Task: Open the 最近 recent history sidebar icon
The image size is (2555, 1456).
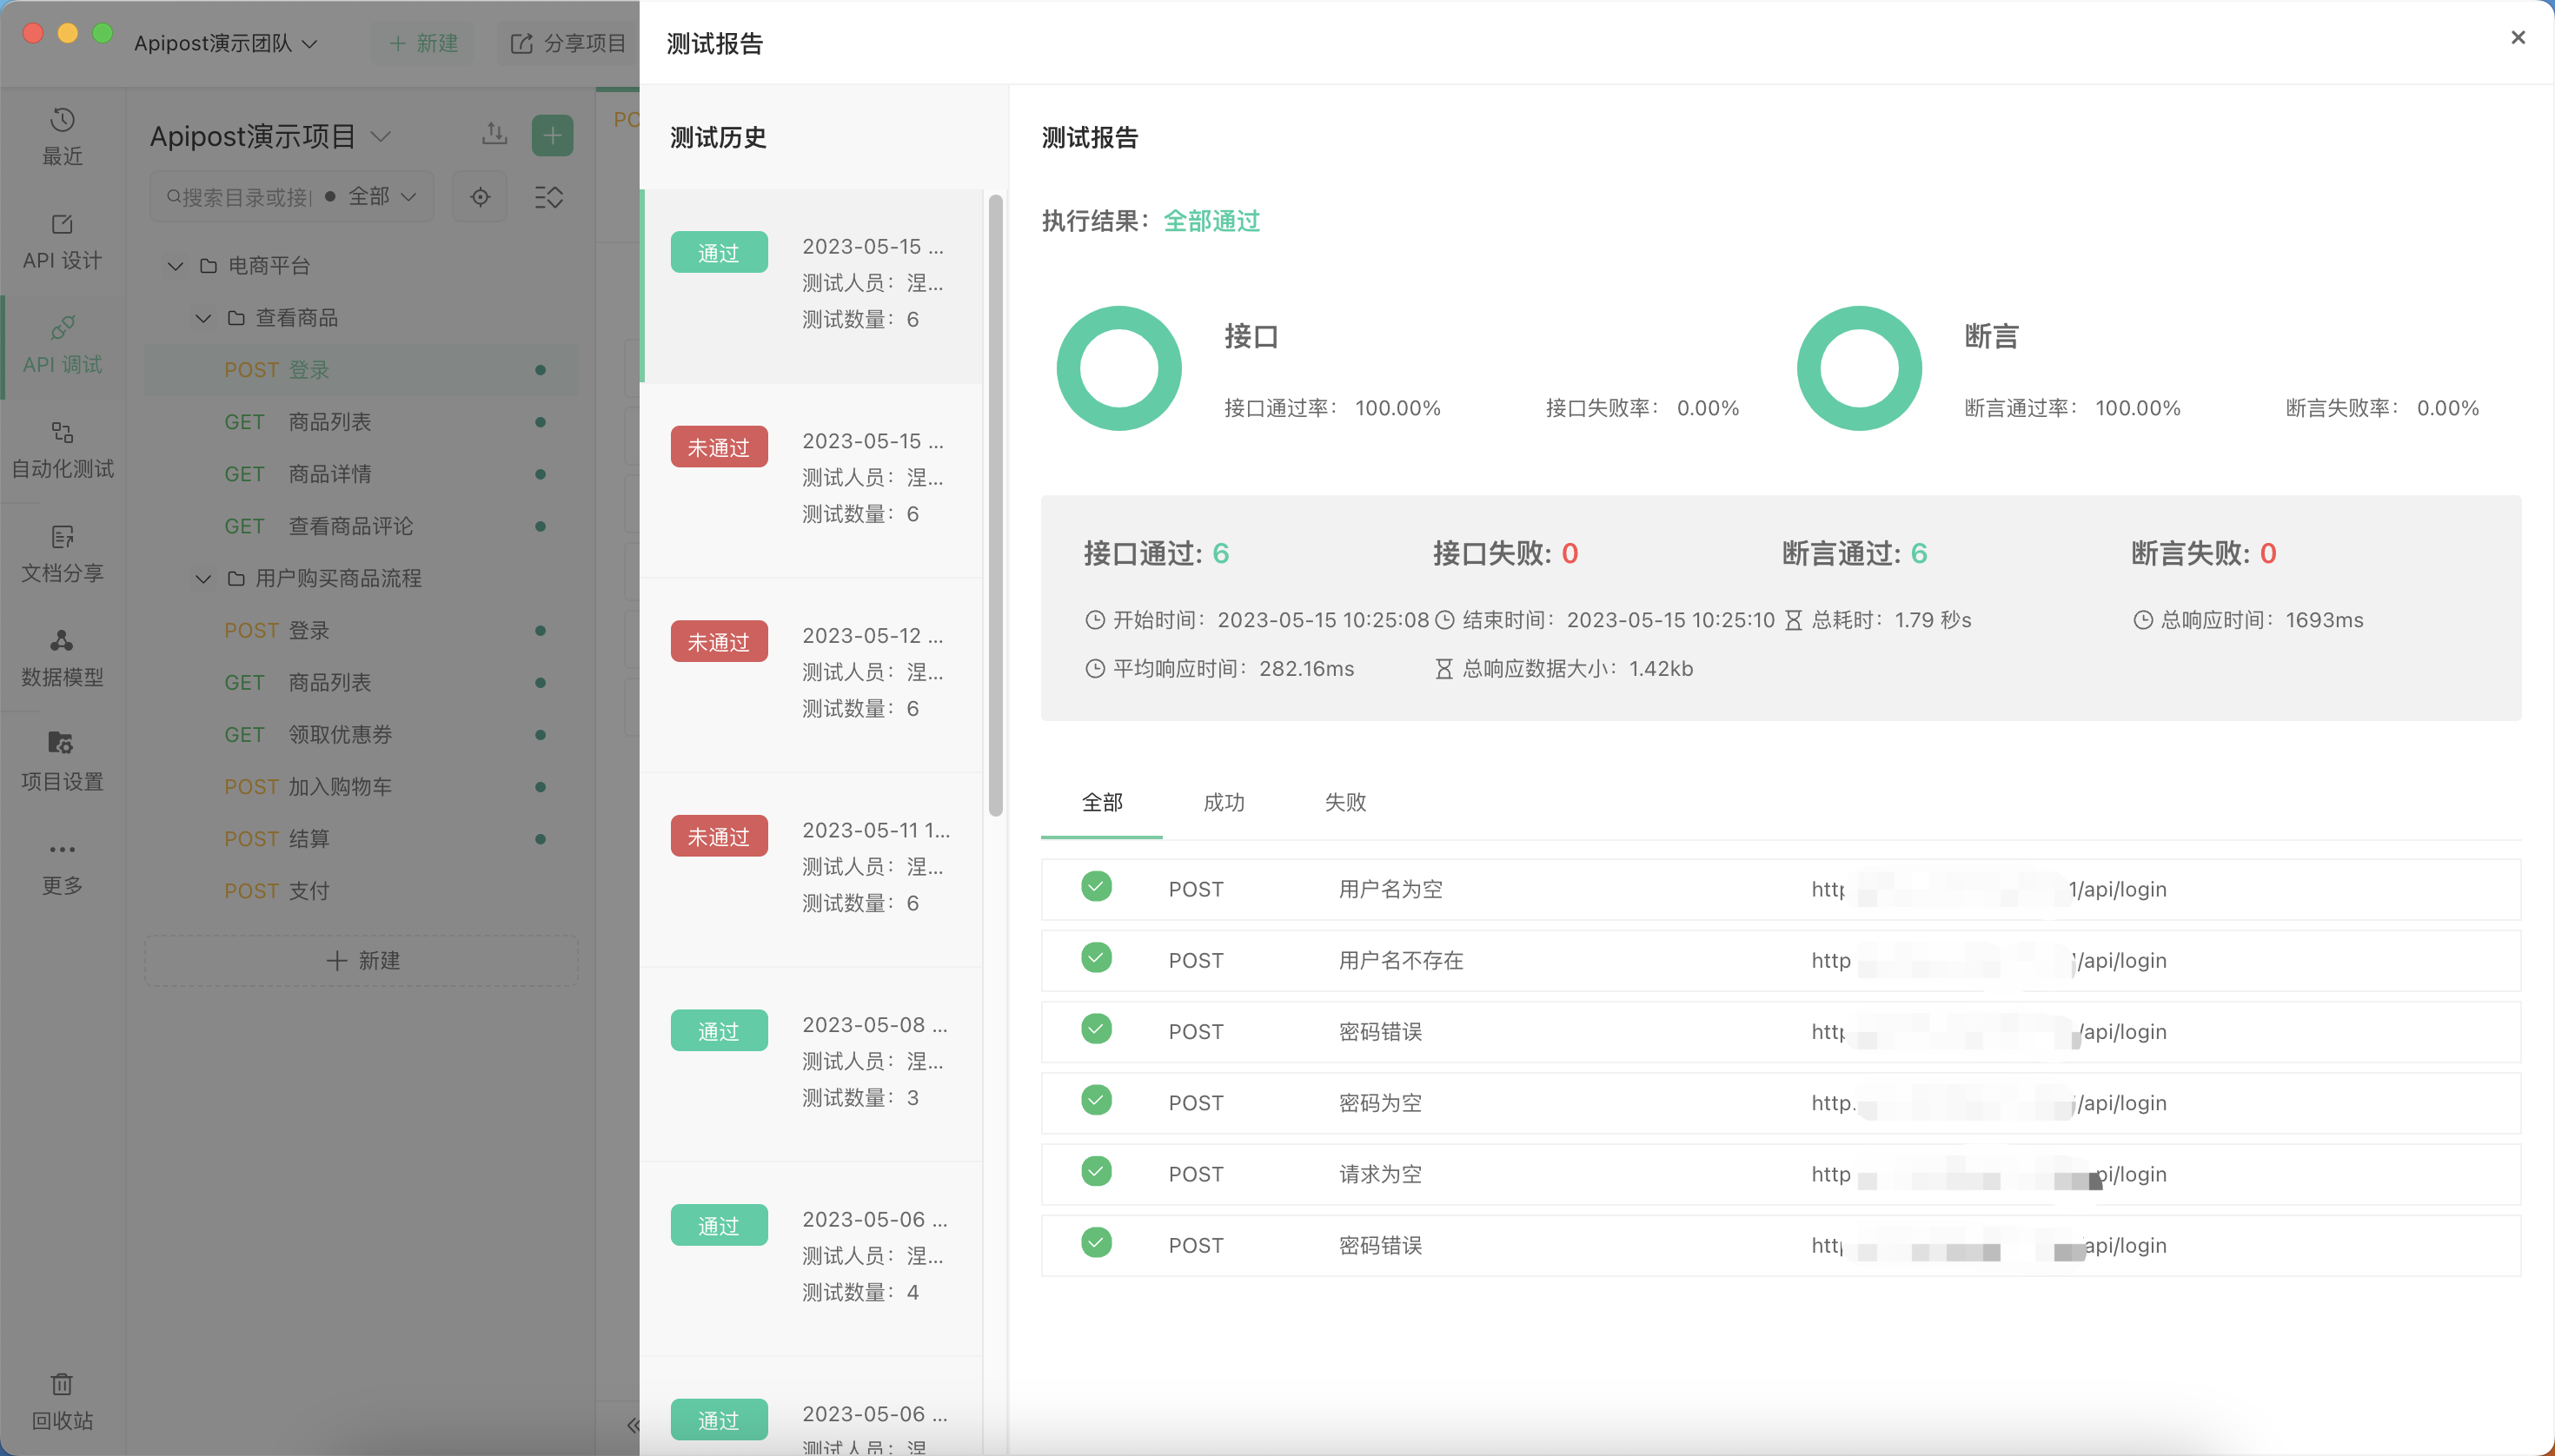Action: point(62,137)
